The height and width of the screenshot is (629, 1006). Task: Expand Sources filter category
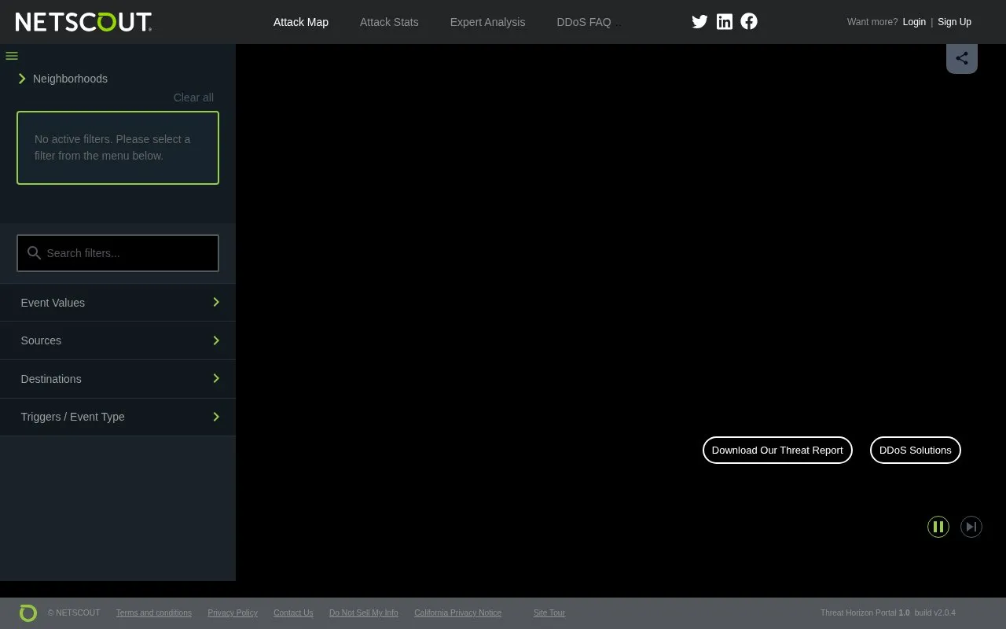pos(118,340)
